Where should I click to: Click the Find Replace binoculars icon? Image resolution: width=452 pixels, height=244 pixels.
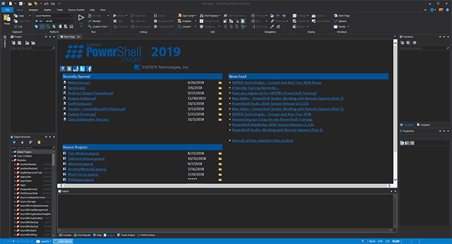point(201,15)
